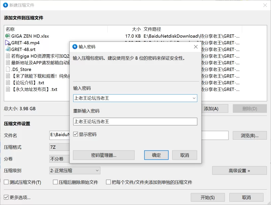Toggle 压缩后删除原始文件 option
The height and width of the screenshot is (205, 271).
pyautogui.click(x=56, y=182)
